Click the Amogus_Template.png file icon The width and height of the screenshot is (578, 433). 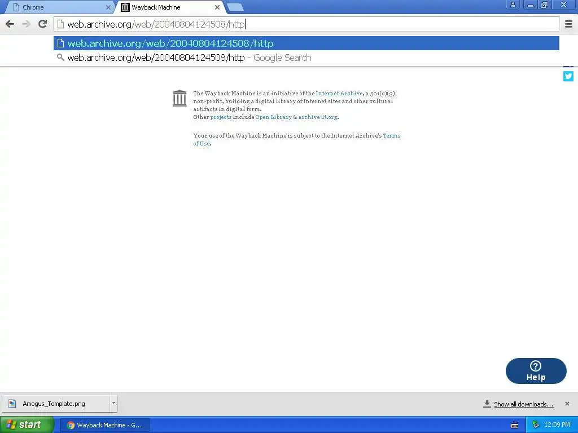point(12,404)
